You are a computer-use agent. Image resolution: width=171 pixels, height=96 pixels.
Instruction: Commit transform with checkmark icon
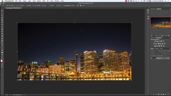83,5
